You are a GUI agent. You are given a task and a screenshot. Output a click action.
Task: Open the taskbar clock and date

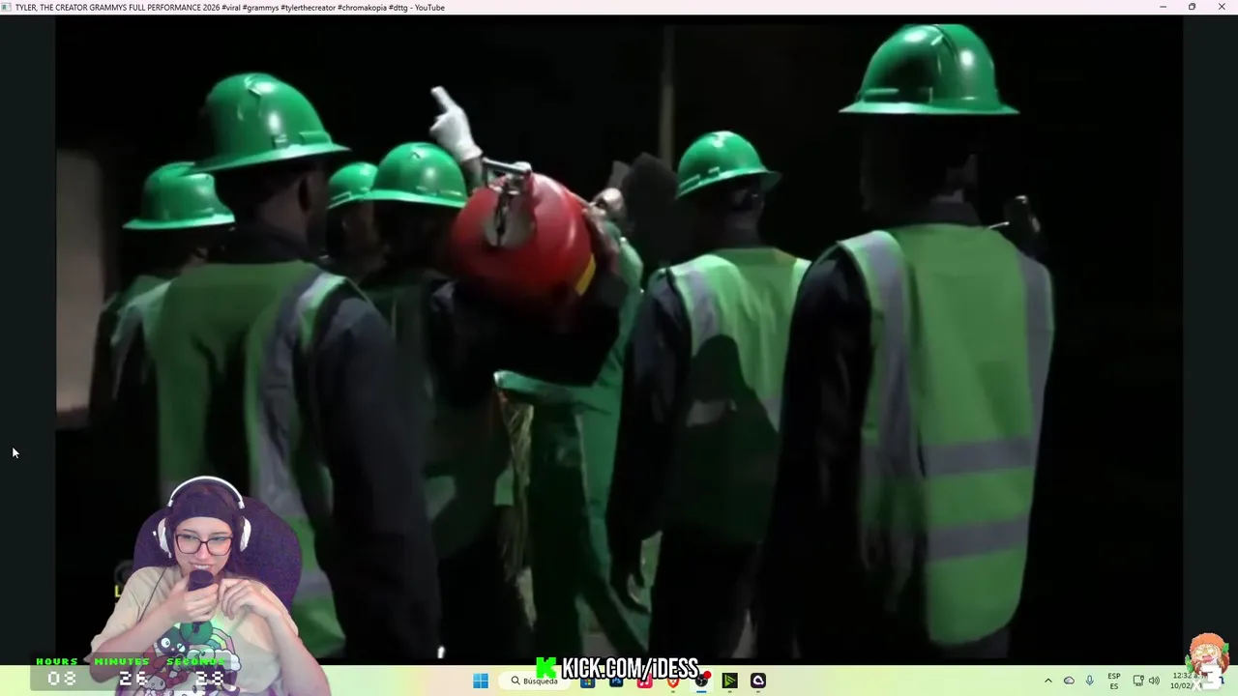(x=1188, y=681)
